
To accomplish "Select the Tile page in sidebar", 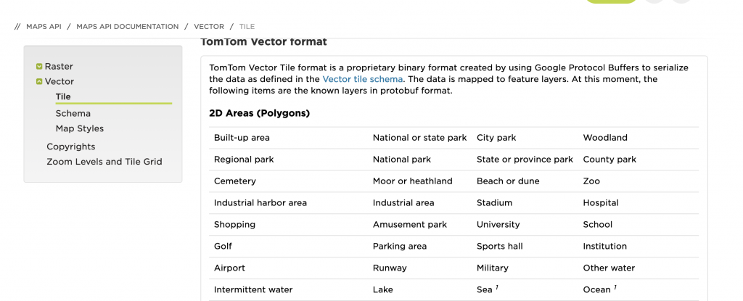I will pyautogui.click(x=63, y=96).
